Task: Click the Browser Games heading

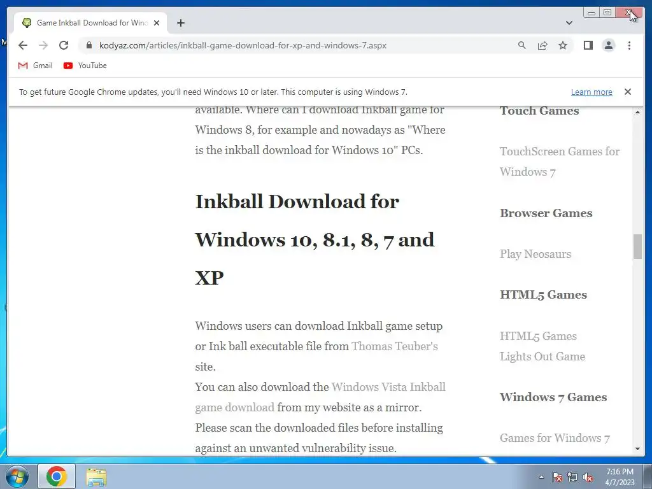Action: 546,213
